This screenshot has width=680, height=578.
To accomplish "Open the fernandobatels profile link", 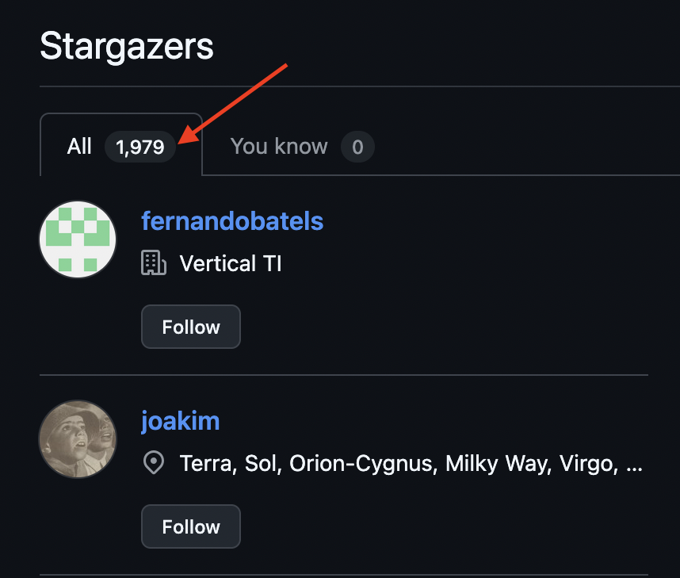I will click(x=232, y=220).
